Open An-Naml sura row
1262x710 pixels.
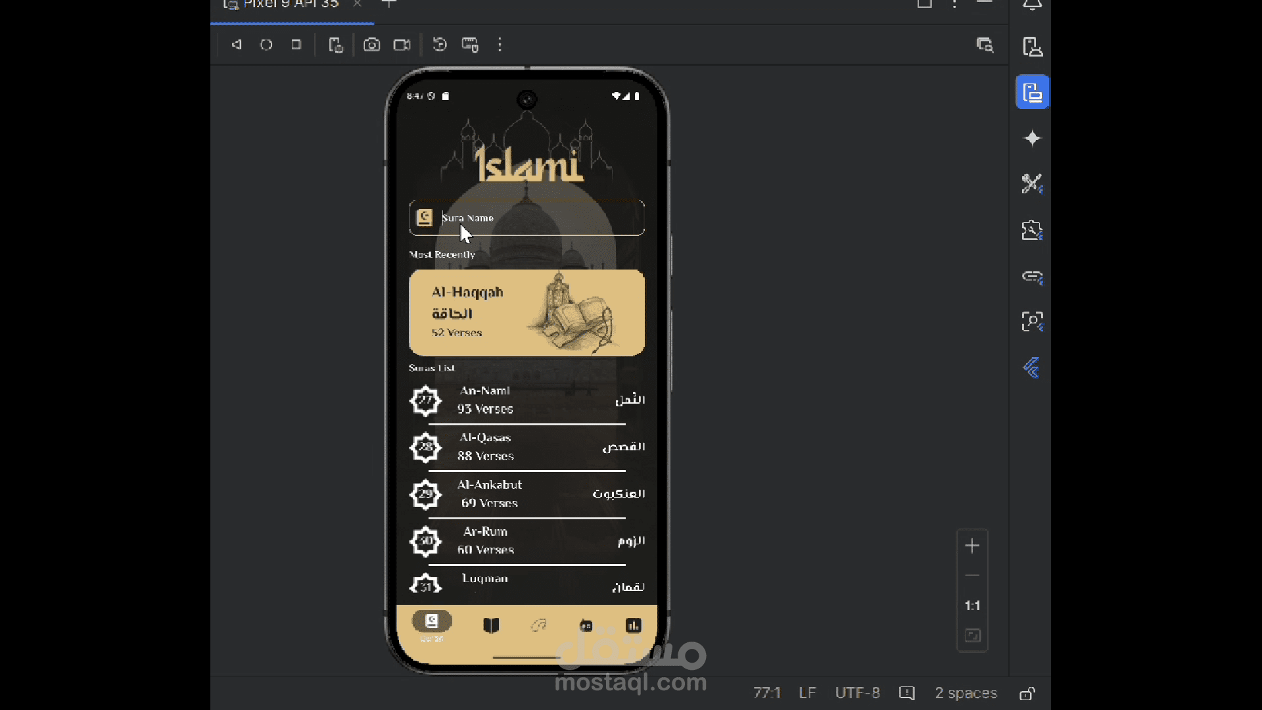coord(526,400)
